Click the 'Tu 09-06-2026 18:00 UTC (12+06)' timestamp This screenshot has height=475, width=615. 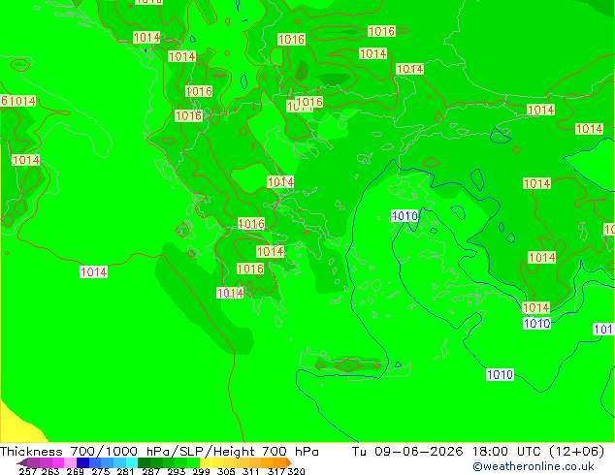(x=478, y=452)
